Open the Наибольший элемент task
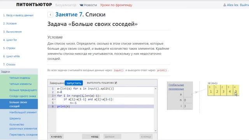This screenshot has height=140, width=249. pyautogui.click(x=23, y=112)
